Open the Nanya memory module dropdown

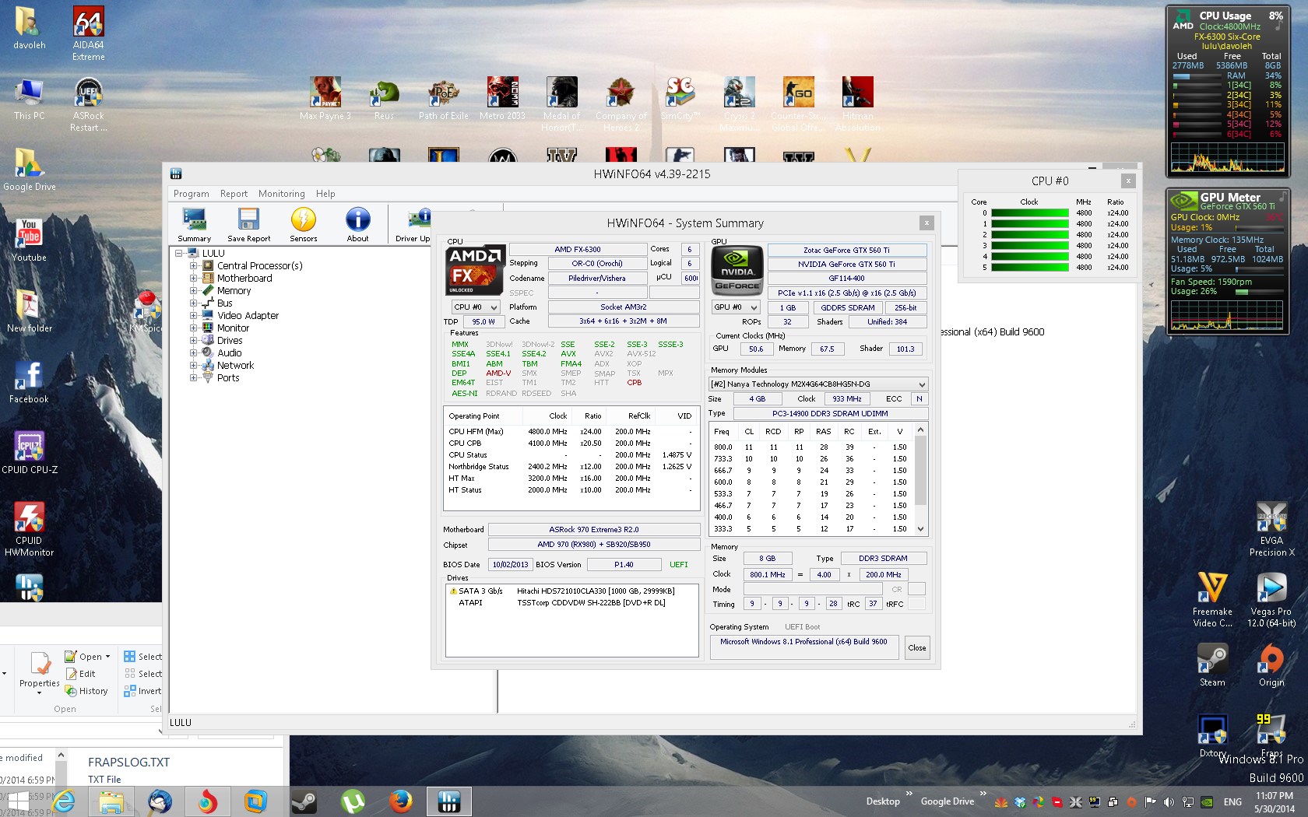click(x=818, y=384)
